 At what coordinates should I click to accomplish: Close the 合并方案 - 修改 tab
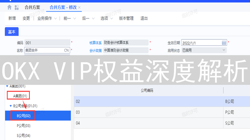pos(80,7)
